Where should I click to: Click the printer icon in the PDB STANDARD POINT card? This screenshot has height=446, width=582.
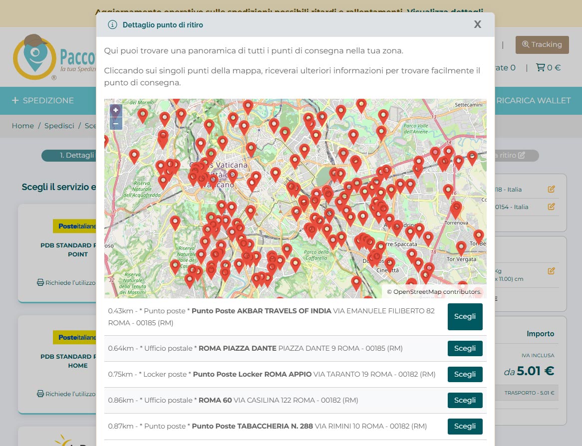coord(40,283)
